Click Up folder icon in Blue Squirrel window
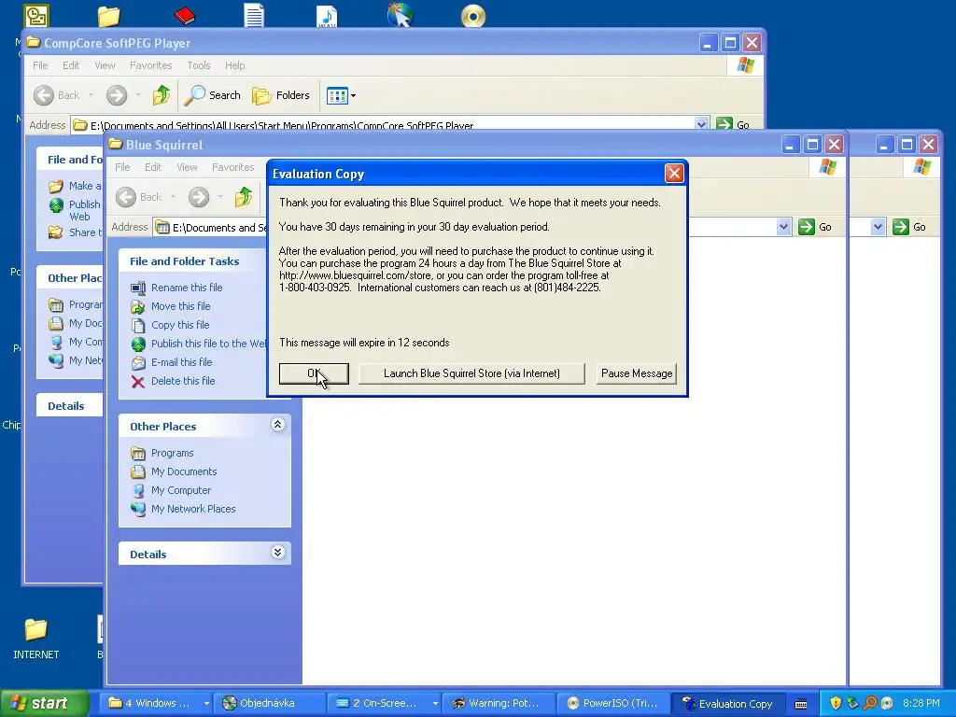Image resolution: width=956 pixels, height=717 pixels. (244, 197)
